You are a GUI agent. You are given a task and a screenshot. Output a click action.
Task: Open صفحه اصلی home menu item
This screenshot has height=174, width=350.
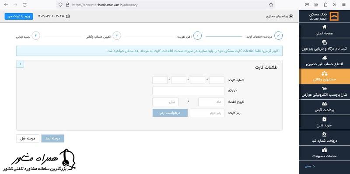324,30
